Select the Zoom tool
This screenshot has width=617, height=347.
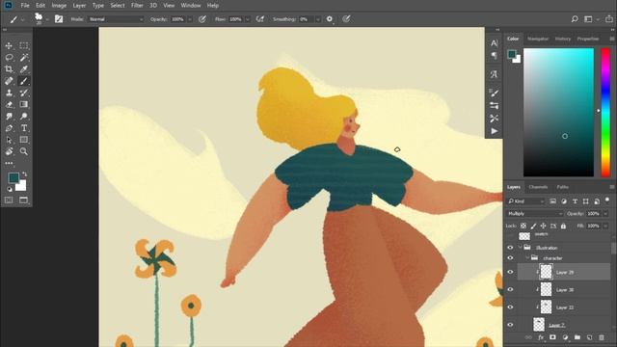pos(24,151)
